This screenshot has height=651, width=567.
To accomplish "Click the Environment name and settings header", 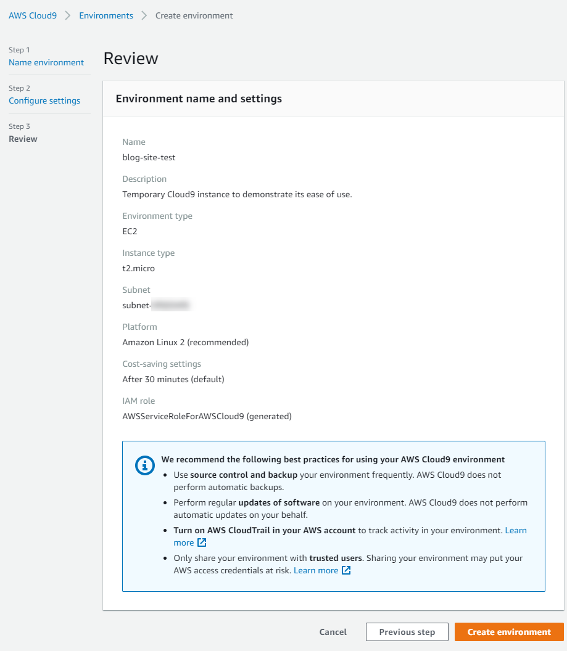I will (199, 99).
